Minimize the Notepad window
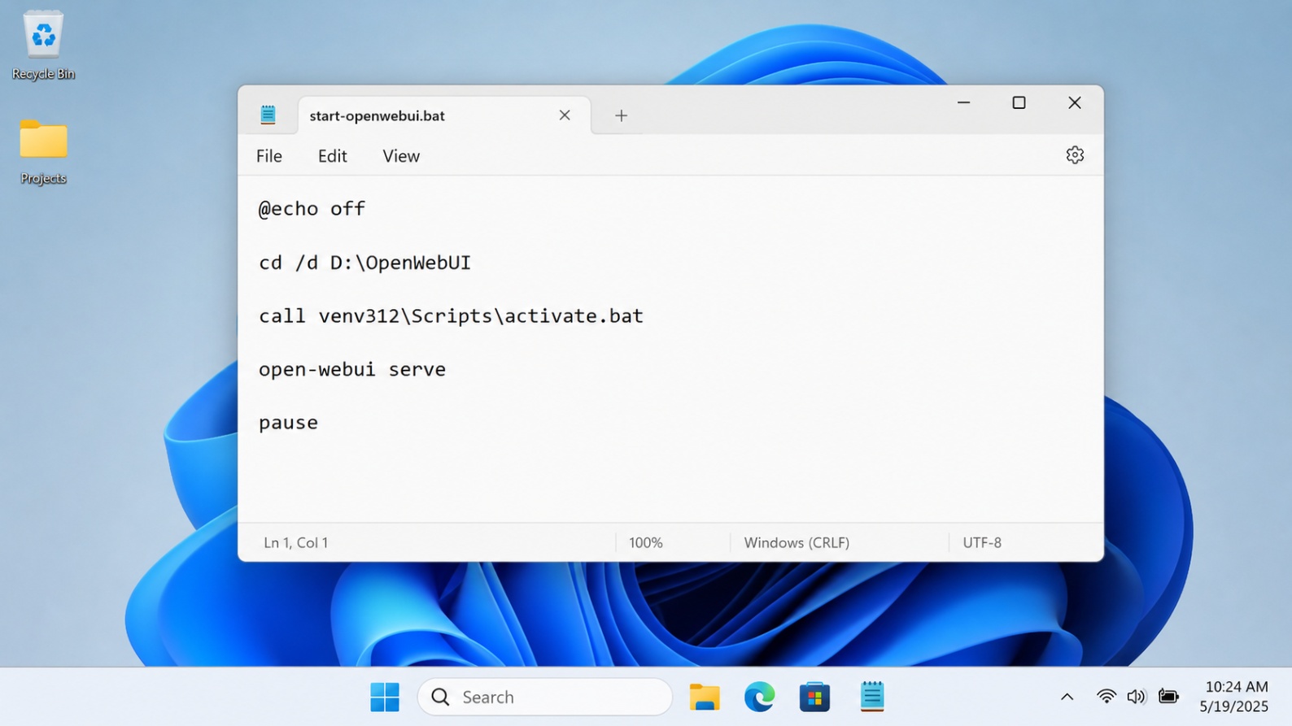 [x=963, y=102]
